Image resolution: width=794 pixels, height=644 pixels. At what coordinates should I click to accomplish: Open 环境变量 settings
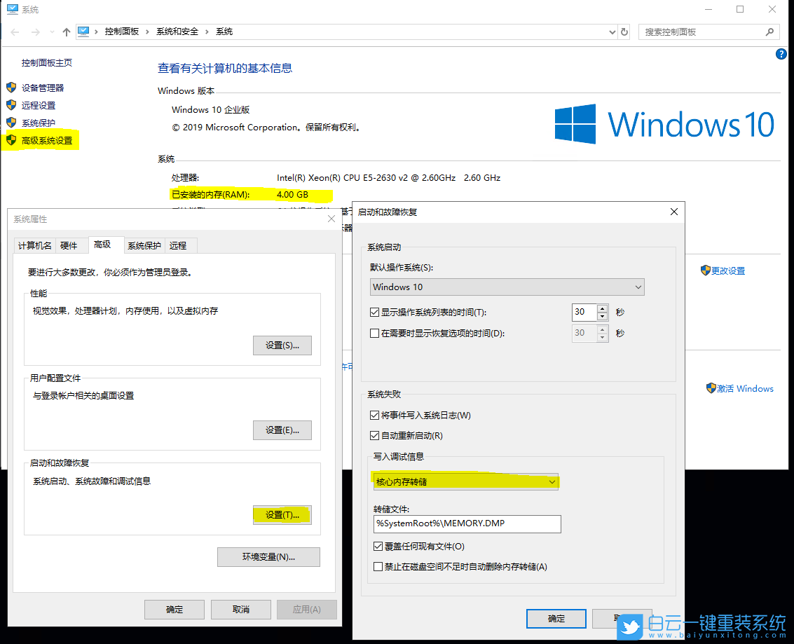click(268, 556)
